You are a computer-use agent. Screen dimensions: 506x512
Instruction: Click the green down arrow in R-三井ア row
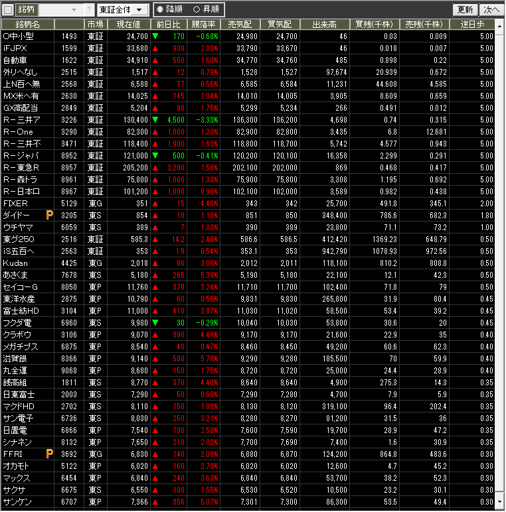(x=155, y=120)
